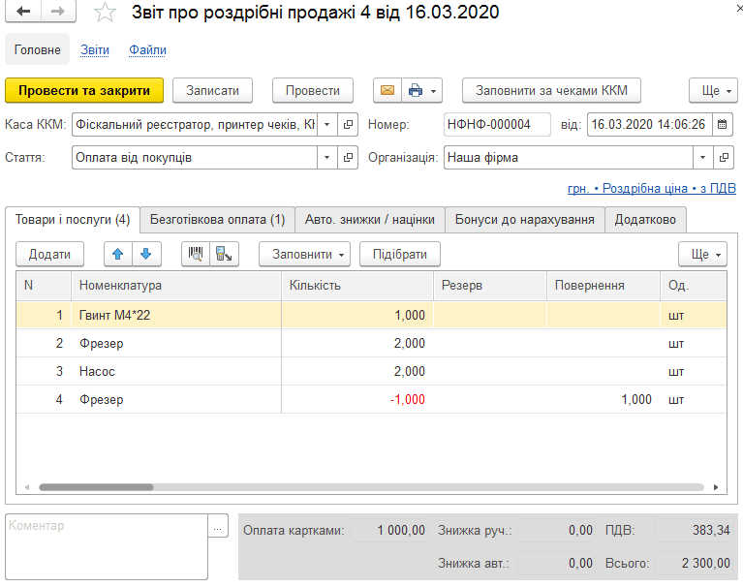Open the Заповнити dropdown menu
743x587 pixels.
coord(305,254)
